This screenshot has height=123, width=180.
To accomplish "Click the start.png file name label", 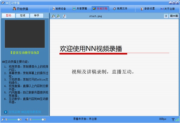I will click(x=96, y=16).
